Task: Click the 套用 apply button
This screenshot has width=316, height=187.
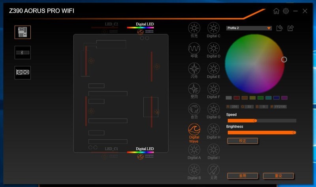Action: point(243,176)
